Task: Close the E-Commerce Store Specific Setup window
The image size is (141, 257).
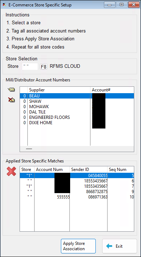Action: [x=134, y=5]
